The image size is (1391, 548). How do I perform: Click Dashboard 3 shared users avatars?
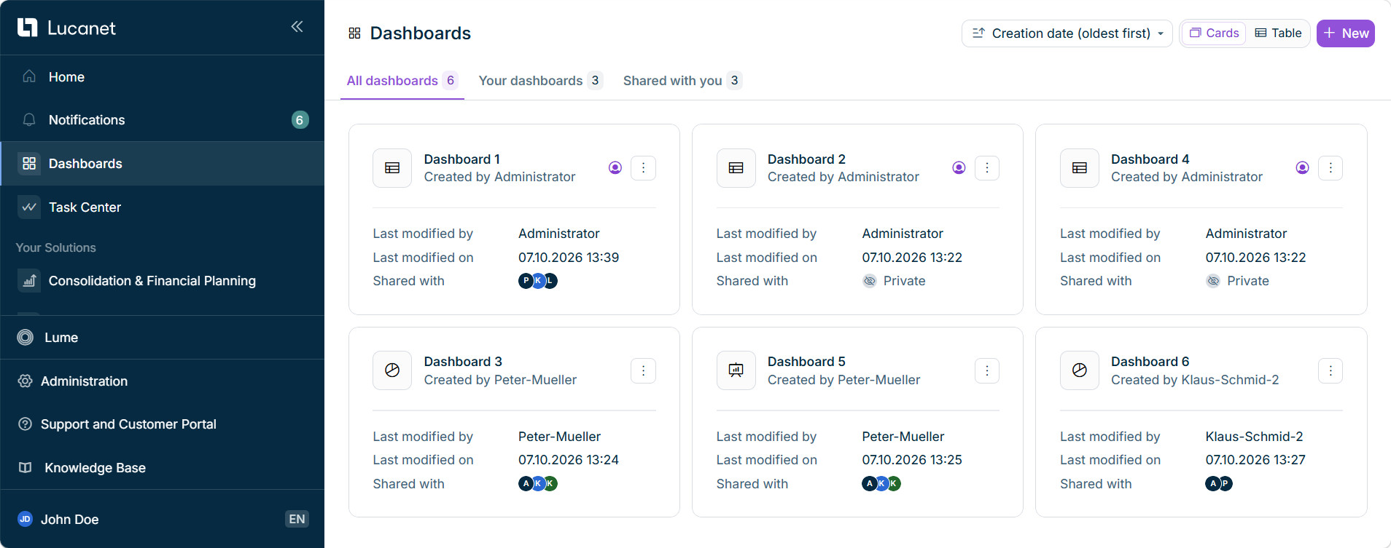coord(538,484)
